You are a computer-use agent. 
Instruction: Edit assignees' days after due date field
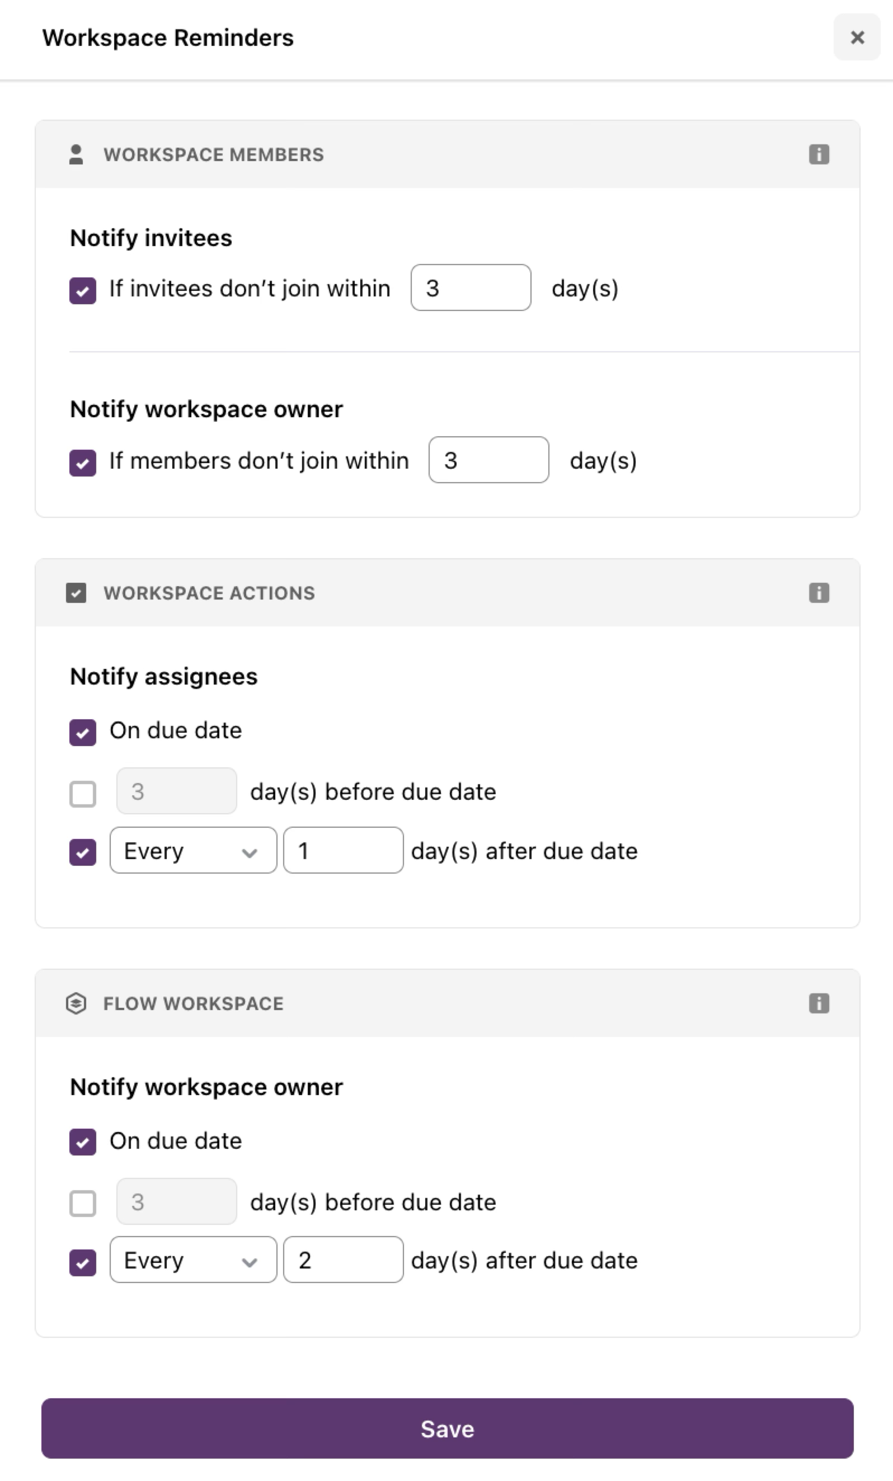(x=344, y=851)
